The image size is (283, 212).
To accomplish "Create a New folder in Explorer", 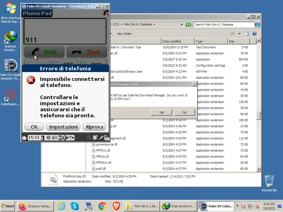I will (124, 34).
